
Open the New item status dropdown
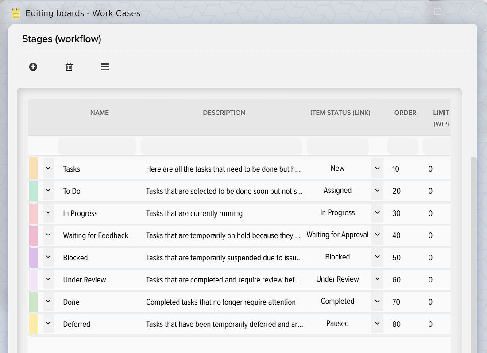pos(377,168)
